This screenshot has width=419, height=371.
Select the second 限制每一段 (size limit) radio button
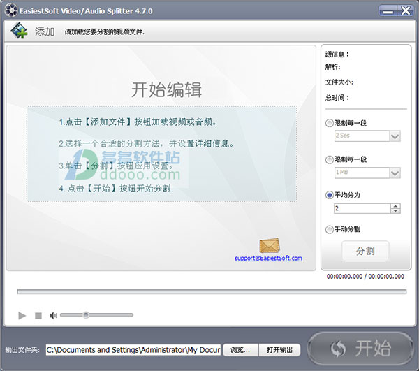(x=329, y=159)
